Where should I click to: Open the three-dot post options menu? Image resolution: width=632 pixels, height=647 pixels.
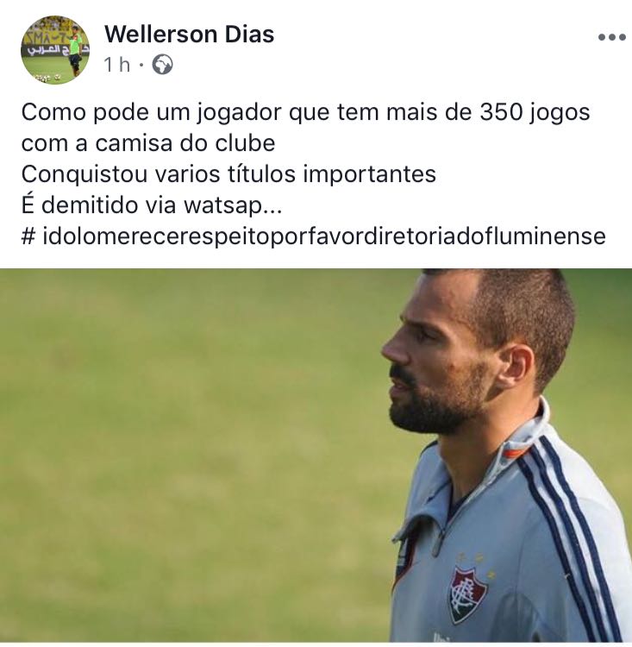coord(612,37)
